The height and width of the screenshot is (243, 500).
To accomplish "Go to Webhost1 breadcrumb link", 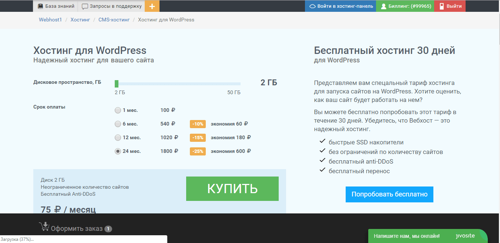I will [50, 20].
